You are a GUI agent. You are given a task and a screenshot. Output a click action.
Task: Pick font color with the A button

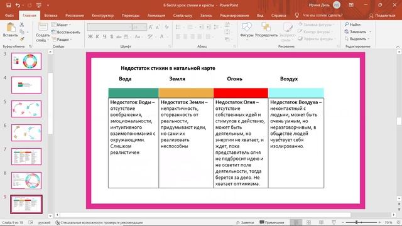[x=162, y=36]
